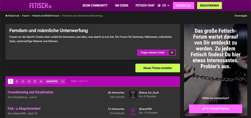
Task: Click JETZT REGISTRIEREN banner button
Action: pyautogui.click(x=216, y=109)
